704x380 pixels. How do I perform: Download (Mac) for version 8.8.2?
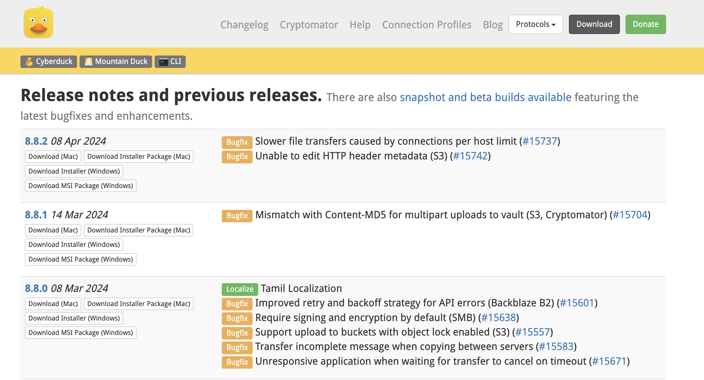(53, 157)
